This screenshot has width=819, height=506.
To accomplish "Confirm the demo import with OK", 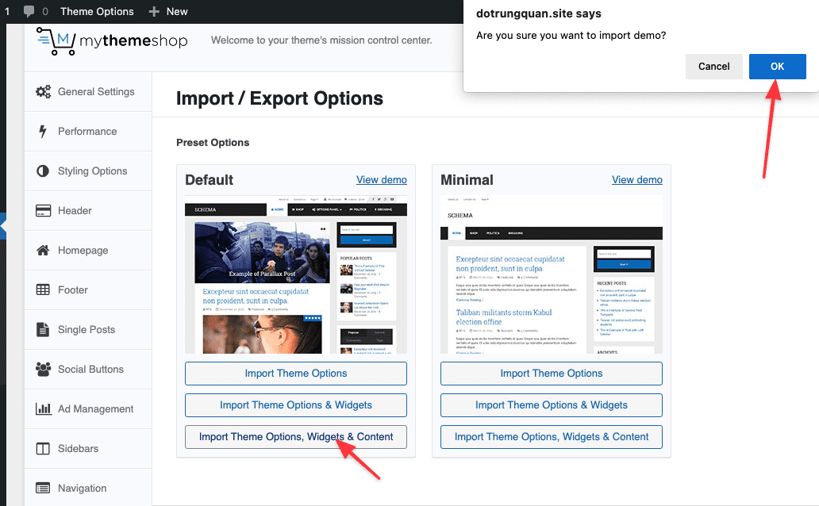I will point(777,67).
